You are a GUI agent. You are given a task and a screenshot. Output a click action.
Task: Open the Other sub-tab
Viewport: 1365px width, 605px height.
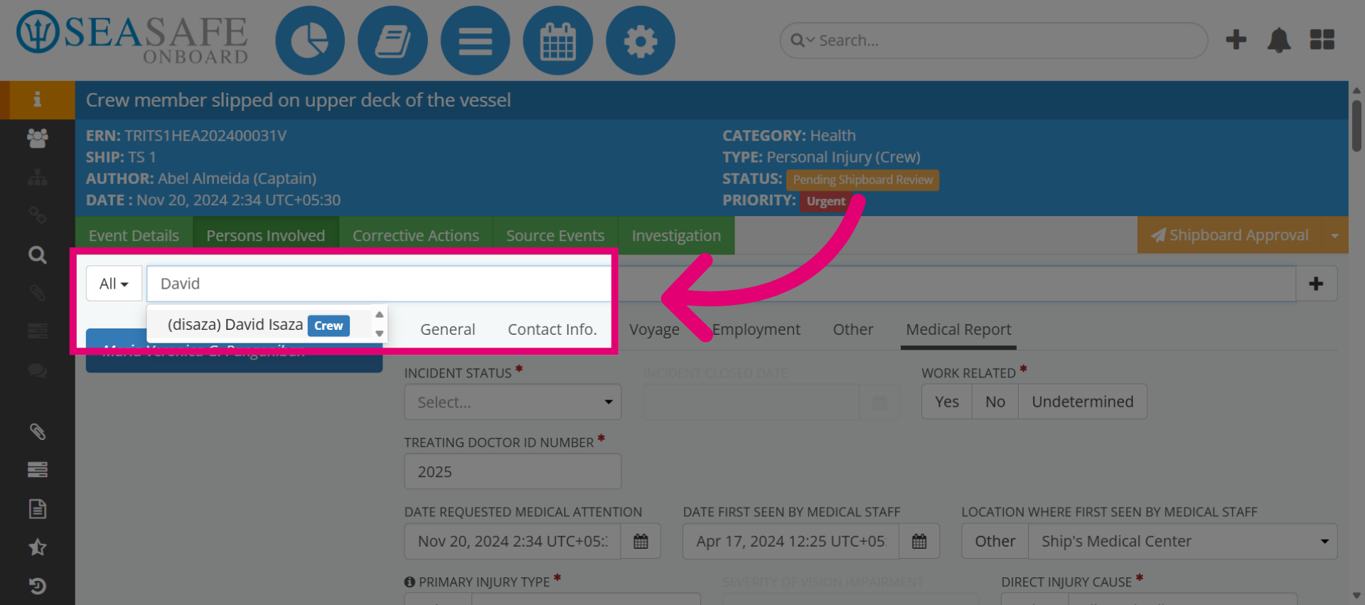853,330
